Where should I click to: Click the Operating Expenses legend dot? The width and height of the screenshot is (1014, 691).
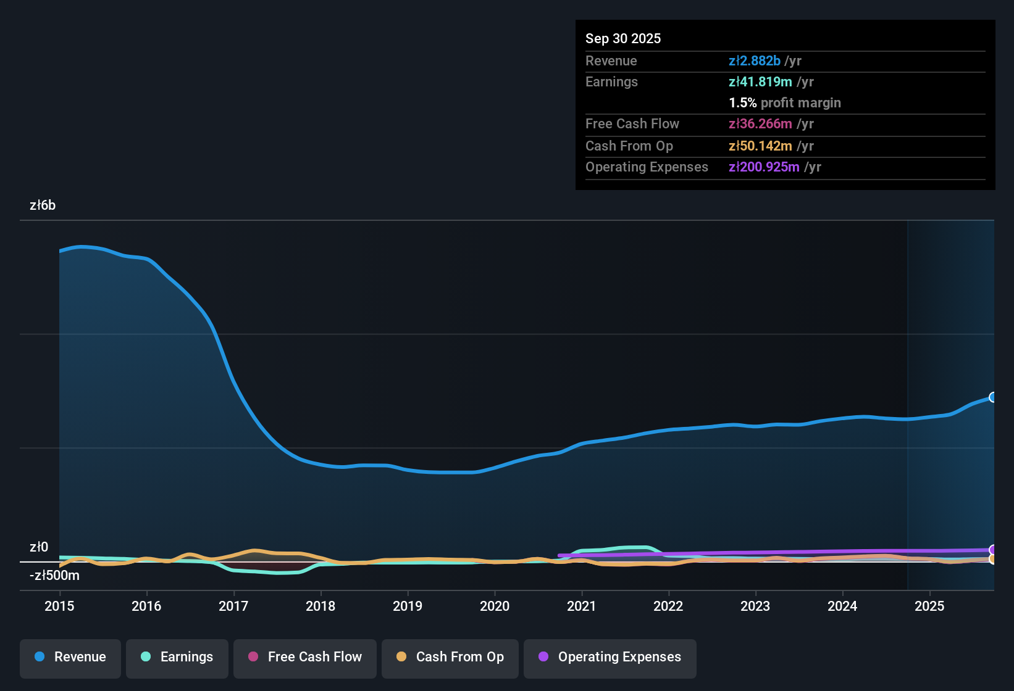543,657
